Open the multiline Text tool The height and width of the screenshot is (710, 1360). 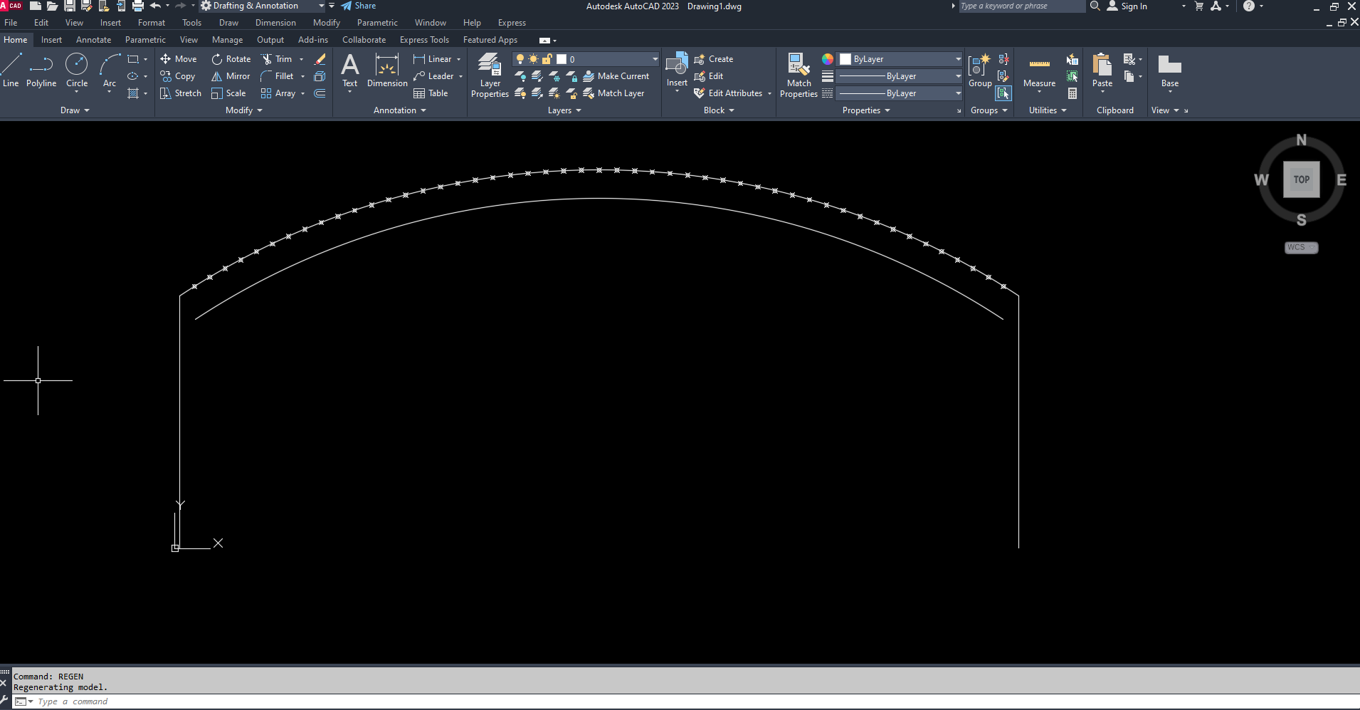pos(350,71)
